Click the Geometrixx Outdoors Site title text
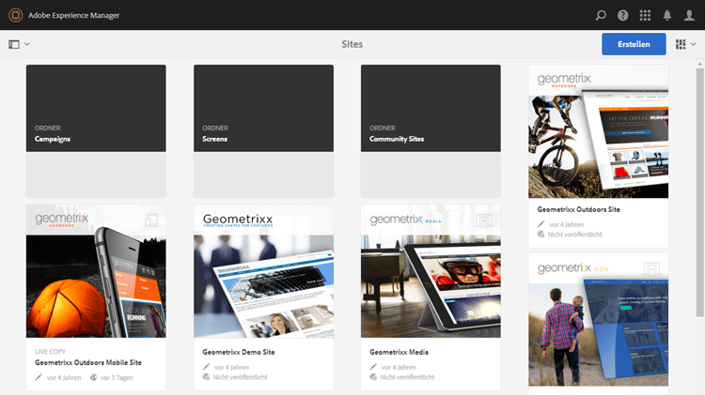 [x=578, y=209]
